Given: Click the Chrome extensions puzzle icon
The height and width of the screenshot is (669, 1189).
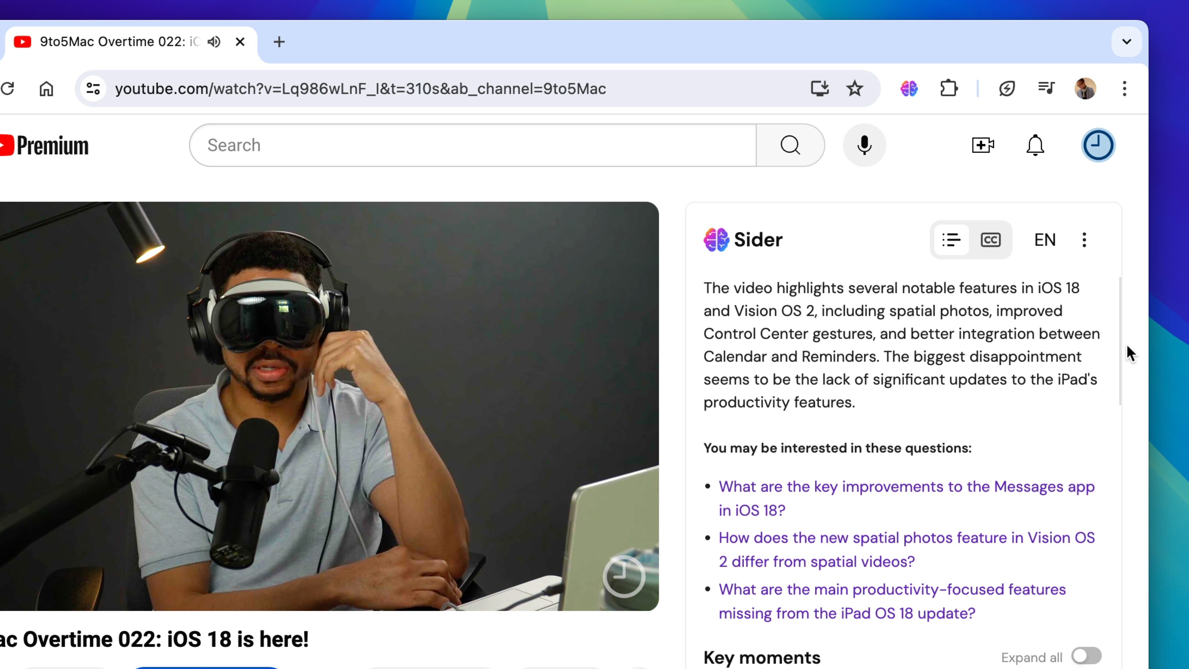Looking at the screenshot, I should tap(948, 89).
